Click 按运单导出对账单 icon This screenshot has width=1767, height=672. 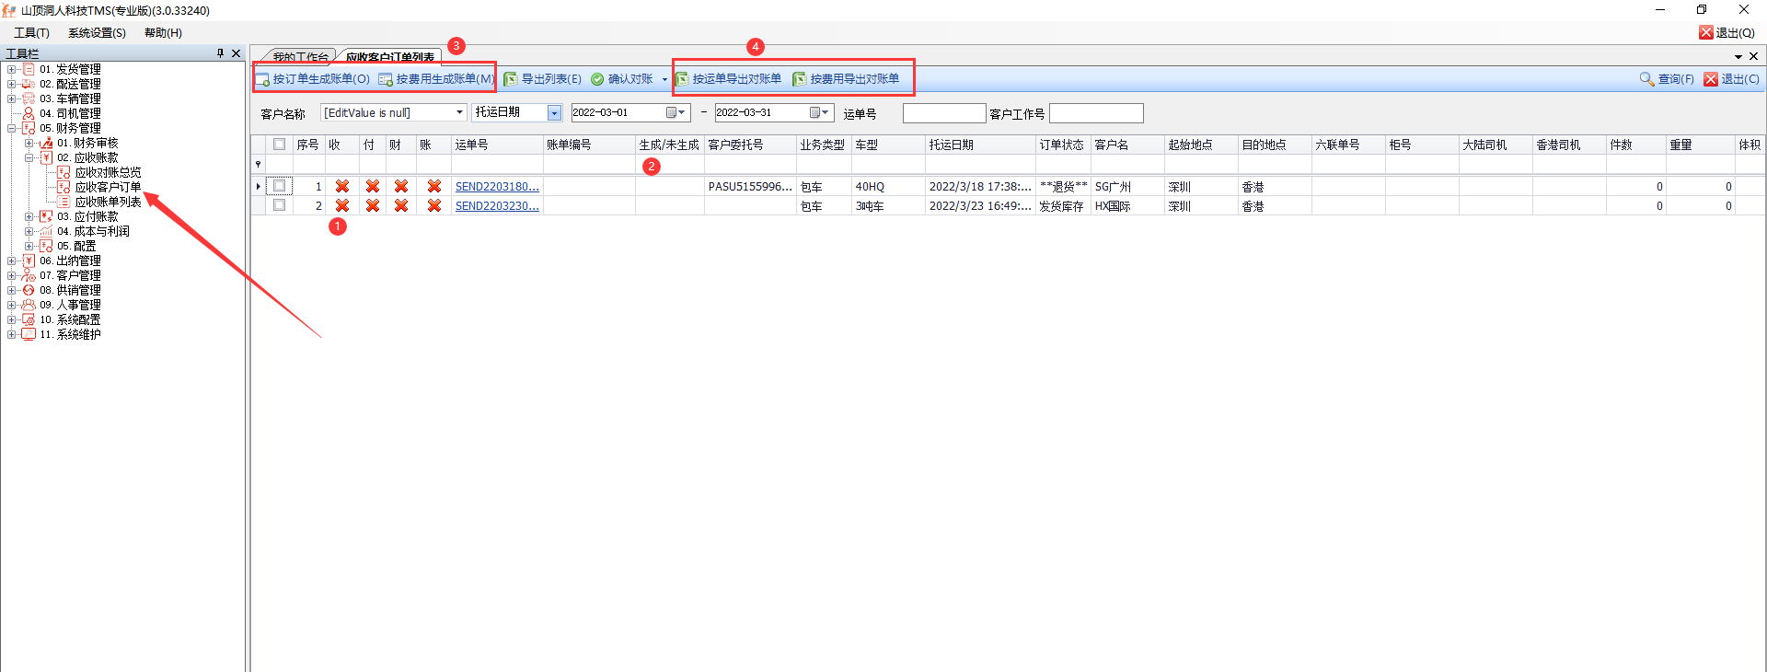point(682,79)
